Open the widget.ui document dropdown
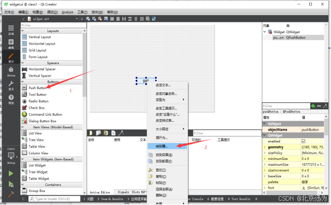The height and width of the screenshot is (205, 331). click(x=77, y=19)
